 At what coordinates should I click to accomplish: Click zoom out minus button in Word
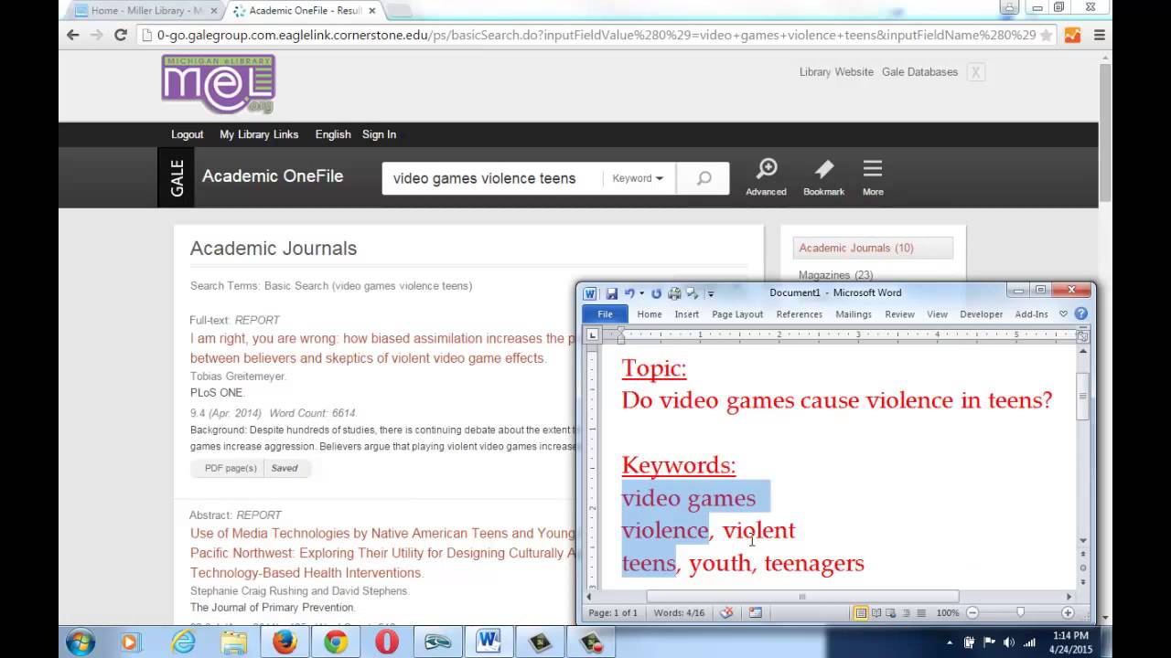(972, 612)
